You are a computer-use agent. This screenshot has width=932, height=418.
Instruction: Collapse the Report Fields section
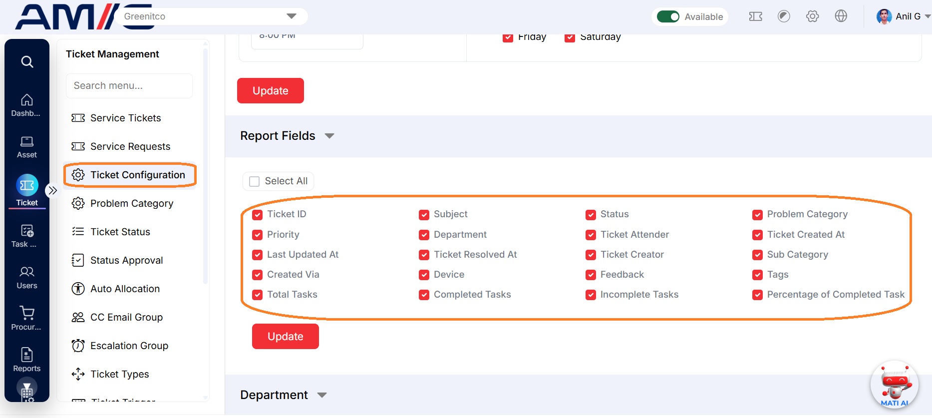point(329,136)
